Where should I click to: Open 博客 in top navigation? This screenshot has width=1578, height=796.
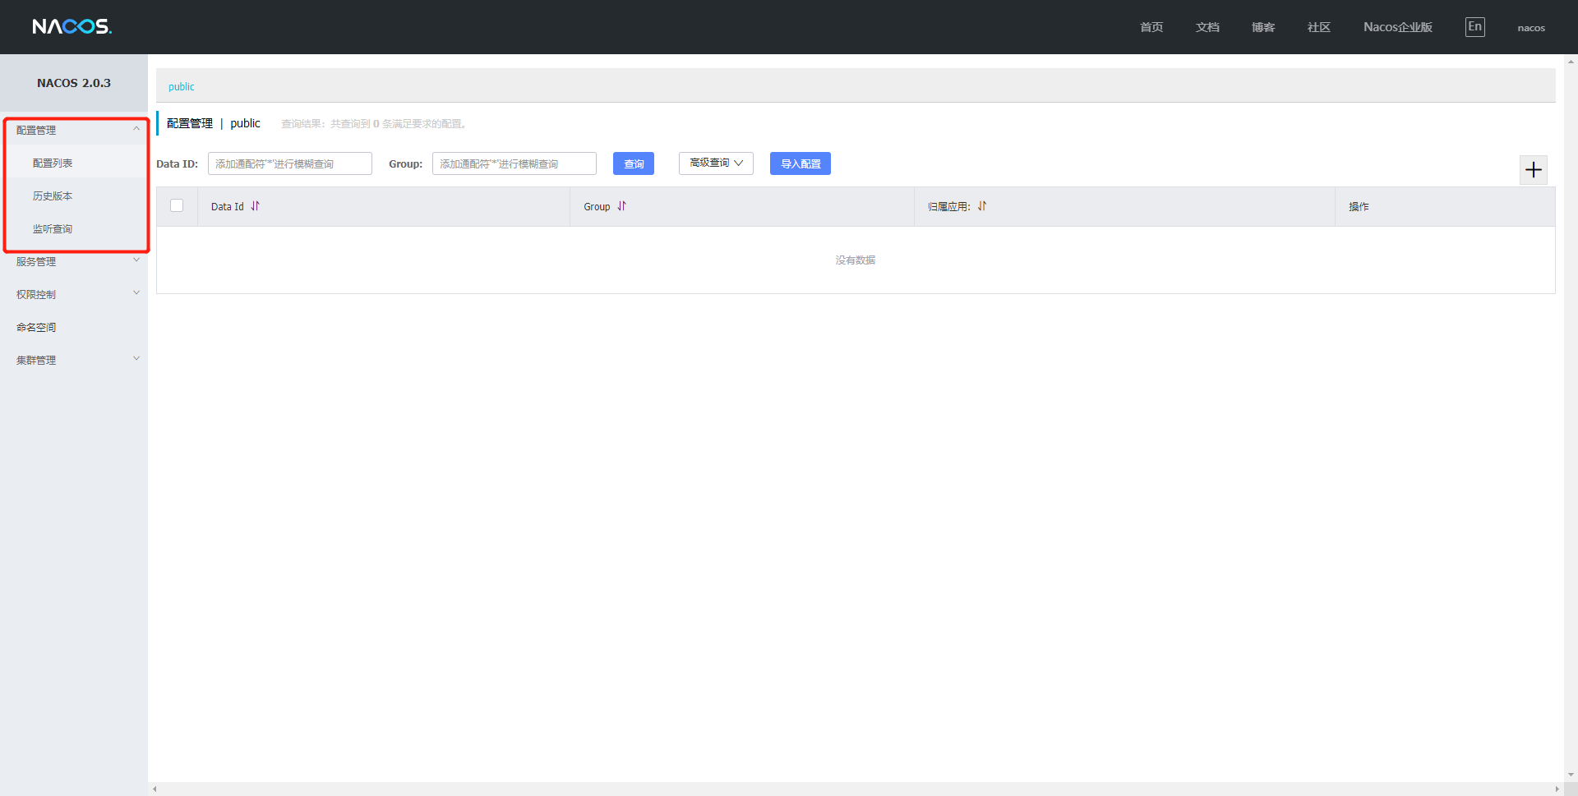pos(1263,27)
